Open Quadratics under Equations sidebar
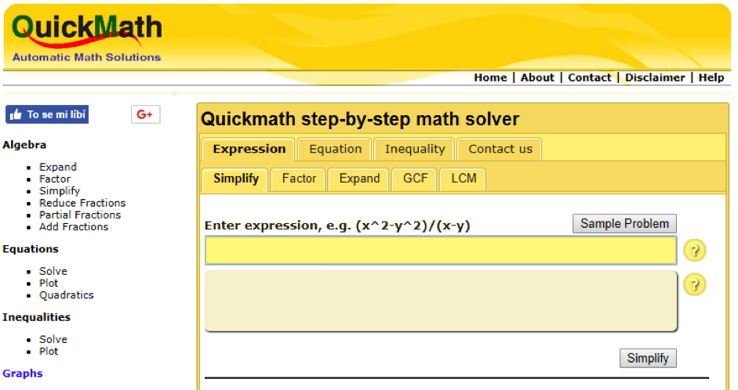Viewport: 738px width, 390px height. coord(67,295)
